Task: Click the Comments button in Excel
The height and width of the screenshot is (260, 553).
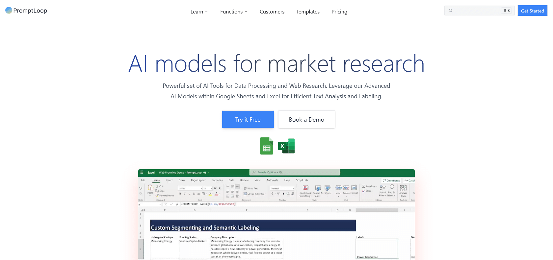Action: click(391, 180)
